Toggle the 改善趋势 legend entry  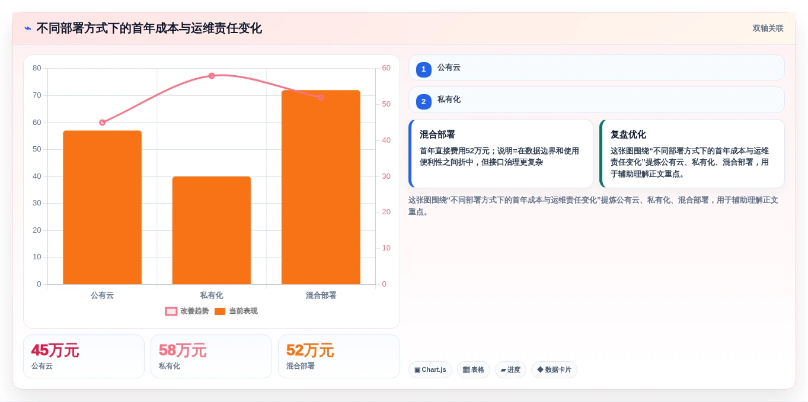(187, 311)
